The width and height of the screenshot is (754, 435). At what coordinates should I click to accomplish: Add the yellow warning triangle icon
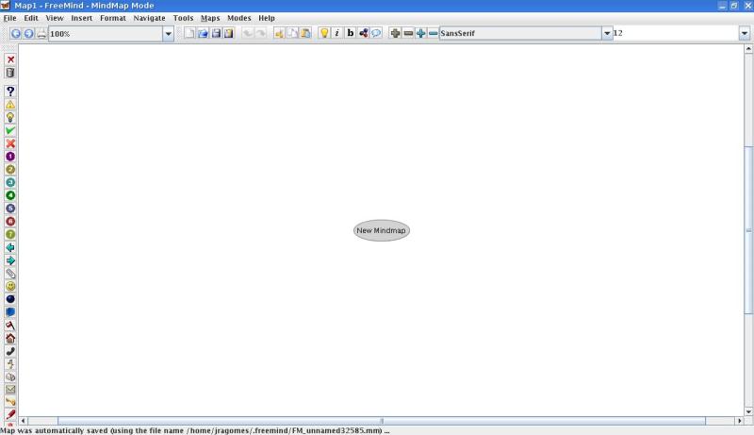(10, 105)
